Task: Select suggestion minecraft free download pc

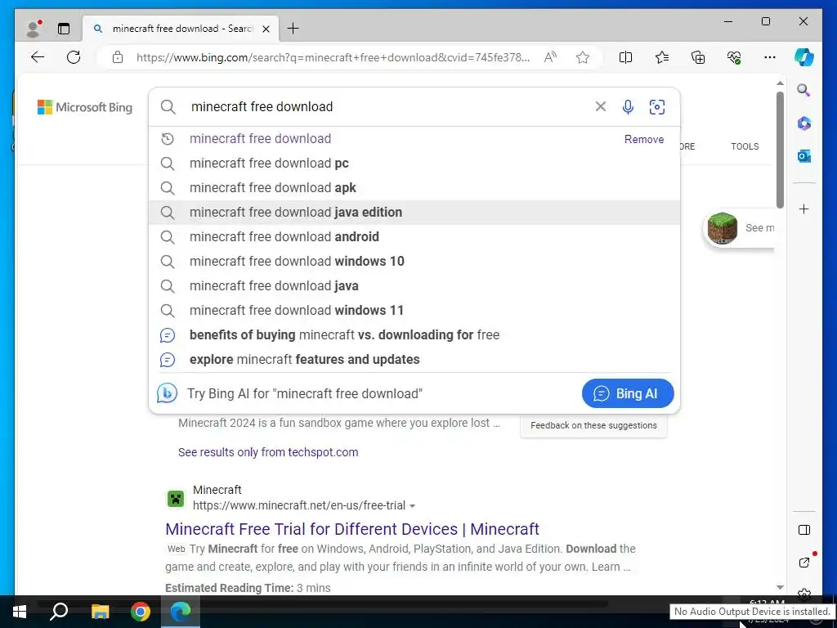Action: click(x=414, y=163)
